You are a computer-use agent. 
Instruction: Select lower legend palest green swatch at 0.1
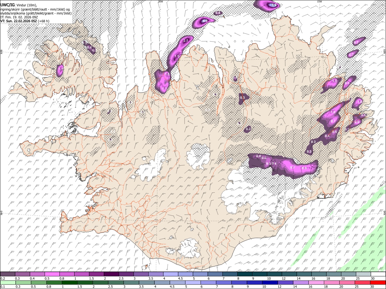click(8, 282)
